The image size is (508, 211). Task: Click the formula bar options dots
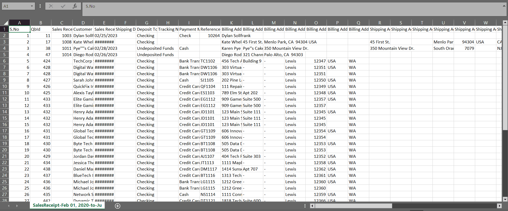(x=40, y=6)
